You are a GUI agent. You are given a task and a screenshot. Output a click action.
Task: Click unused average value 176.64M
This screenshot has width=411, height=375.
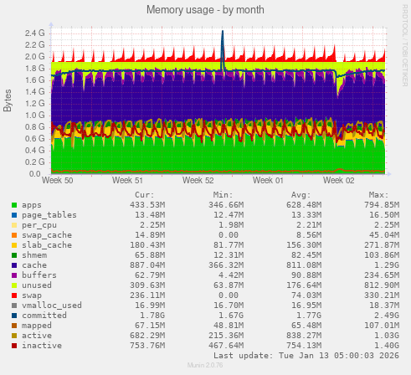click(304, 285)
